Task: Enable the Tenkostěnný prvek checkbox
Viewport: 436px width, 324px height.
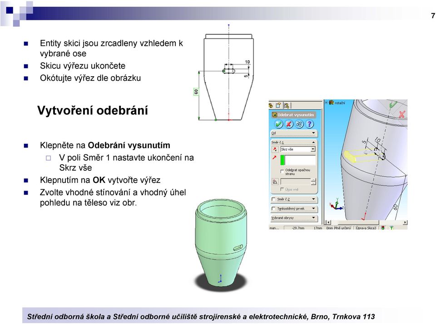Action: point(273,208)
